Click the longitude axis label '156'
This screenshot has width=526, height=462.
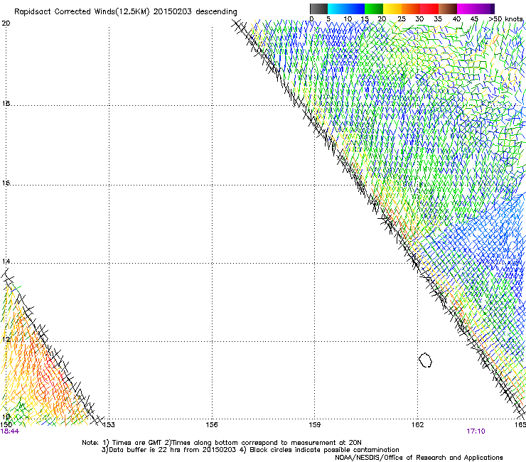212,425
